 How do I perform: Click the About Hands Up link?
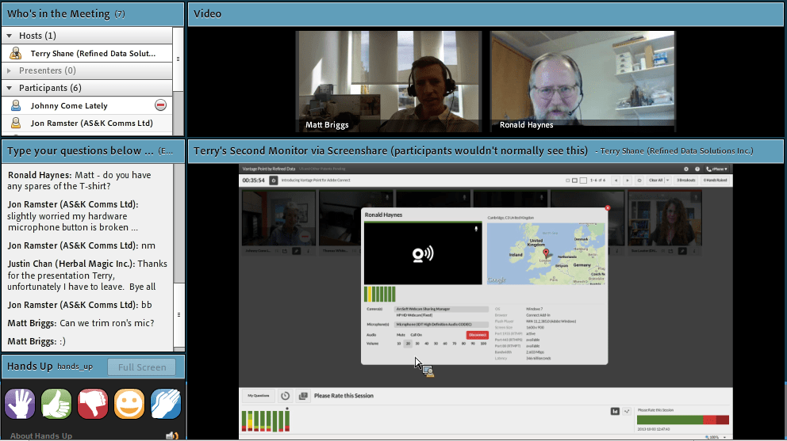click(x=41, y=436)
